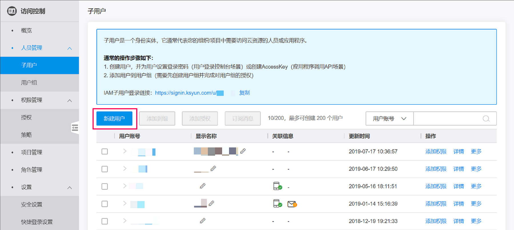Viewport: 514px width, 230px height.
Task: Collapse the 权限管理 menu section
Action: tap(70, 100)
